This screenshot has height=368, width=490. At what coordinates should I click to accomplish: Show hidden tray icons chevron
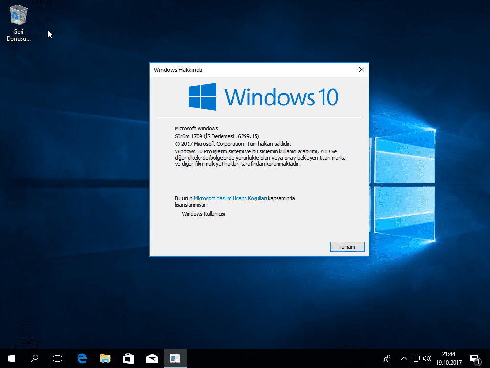coord(404,358)
